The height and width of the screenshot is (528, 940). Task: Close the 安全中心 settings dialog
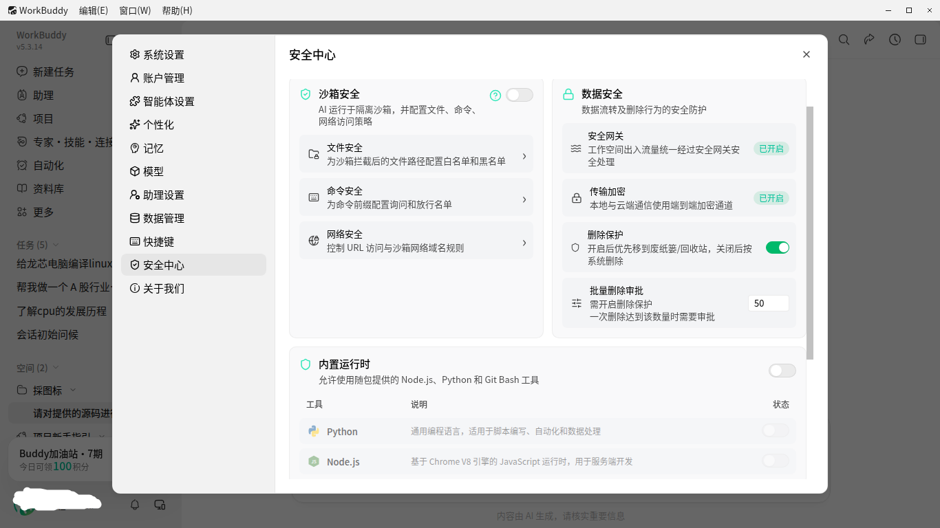807,54
